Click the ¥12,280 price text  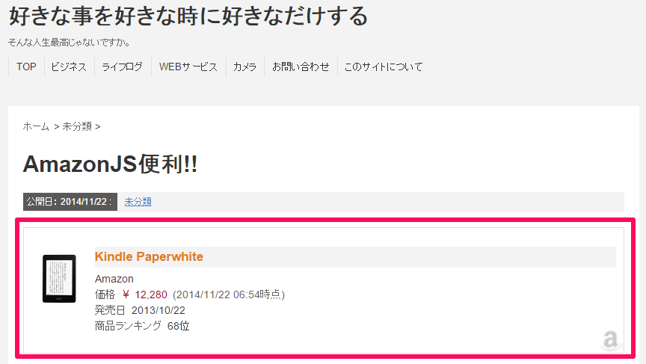click(144, 294)
